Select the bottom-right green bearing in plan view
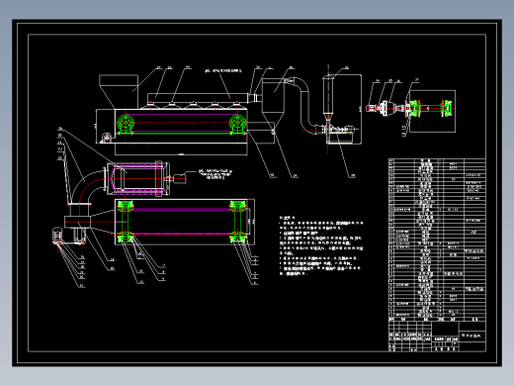Viewport: 514px width, 386px height. (237, 237)
